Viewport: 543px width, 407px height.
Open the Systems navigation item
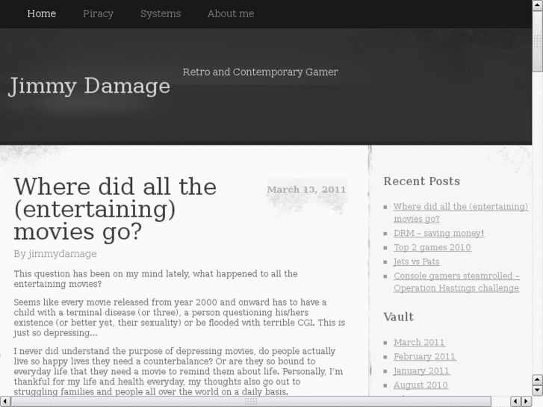point(161,13)
